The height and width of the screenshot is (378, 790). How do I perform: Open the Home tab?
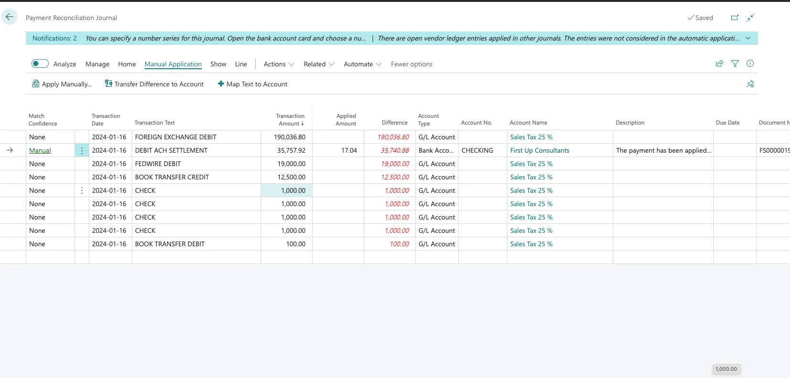point(127,64)
